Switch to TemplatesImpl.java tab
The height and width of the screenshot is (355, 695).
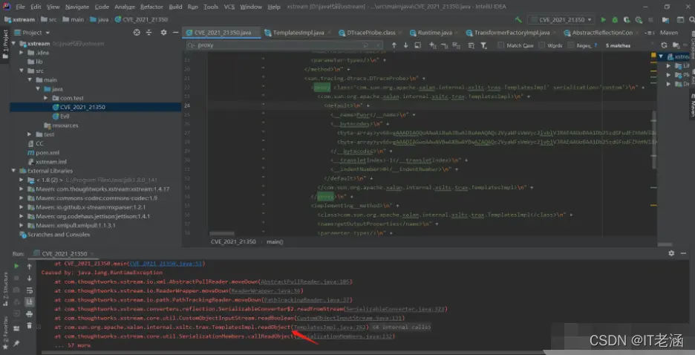coord(298,33)
